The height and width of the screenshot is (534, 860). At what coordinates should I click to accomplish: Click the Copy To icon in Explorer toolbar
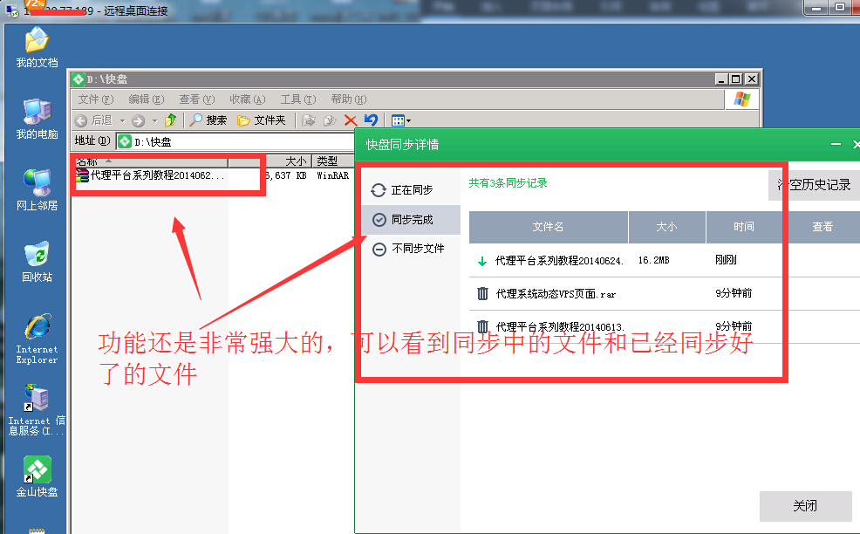[330, 120]
